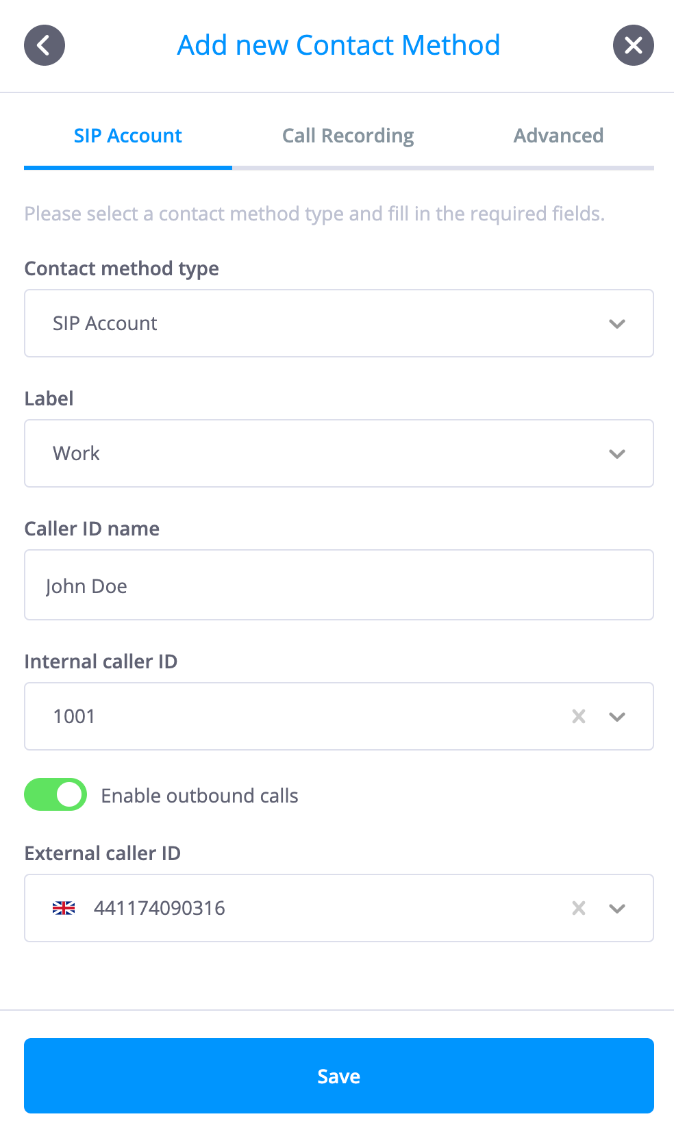Click the Work label selection
The height and width of the screenshot is (1134, 674).
[76, 453]
